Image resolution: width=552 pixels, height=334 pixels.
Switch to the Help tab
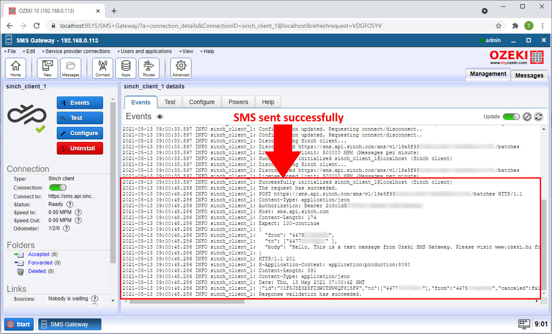click(x=268, y=102)
